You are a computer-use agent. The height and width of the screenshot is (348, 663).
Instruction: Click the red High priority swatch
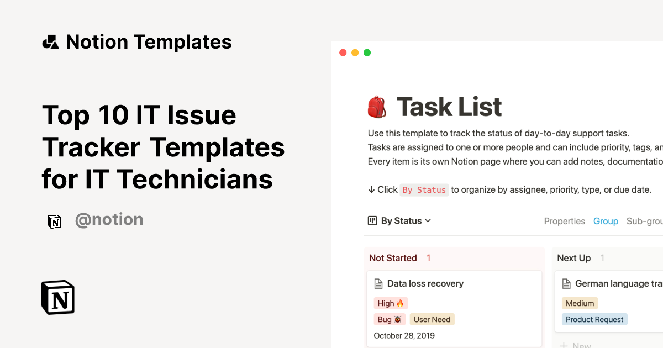tap(391, 303)
